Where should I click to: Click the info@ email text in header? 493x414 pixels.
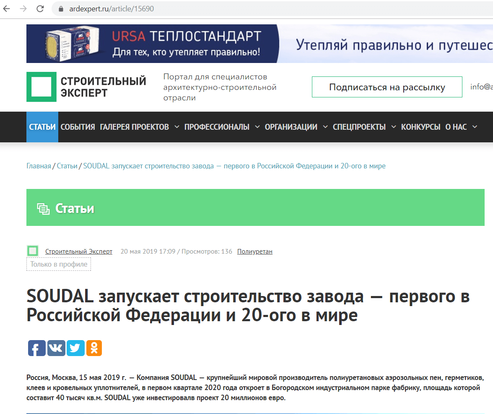[x=482, y=86]
